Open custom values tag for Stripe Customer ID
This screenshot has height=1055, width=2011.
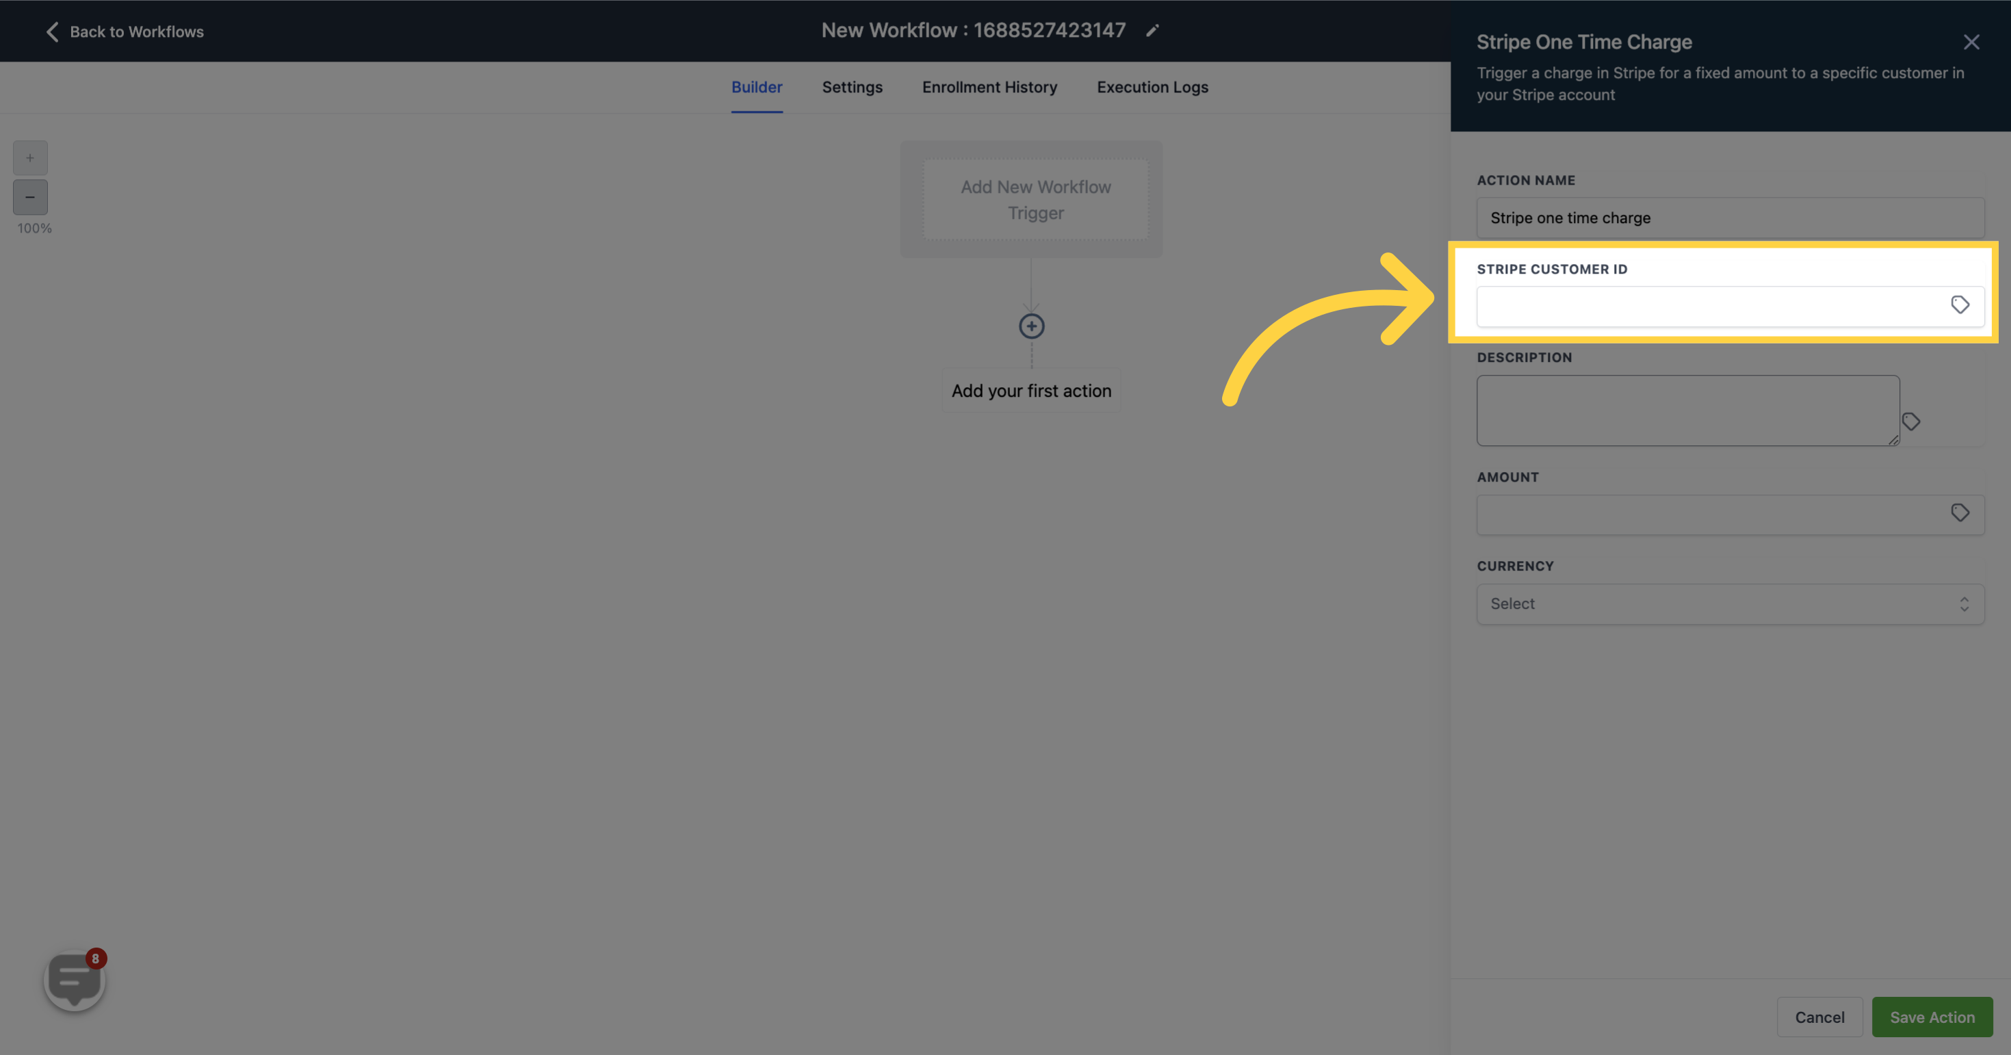(x=1960, y=304)
